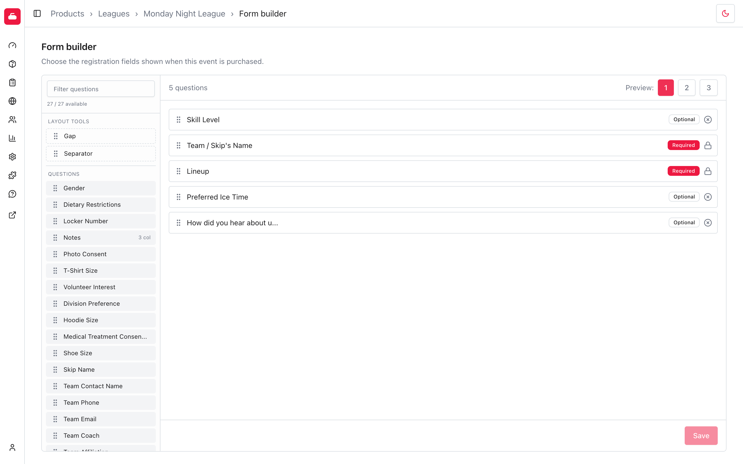The height and width of the screenshot is (464, 743).
Task: Click the Dietary Restrictions question item
Action: pyautogui.click(x=101, y=205)
